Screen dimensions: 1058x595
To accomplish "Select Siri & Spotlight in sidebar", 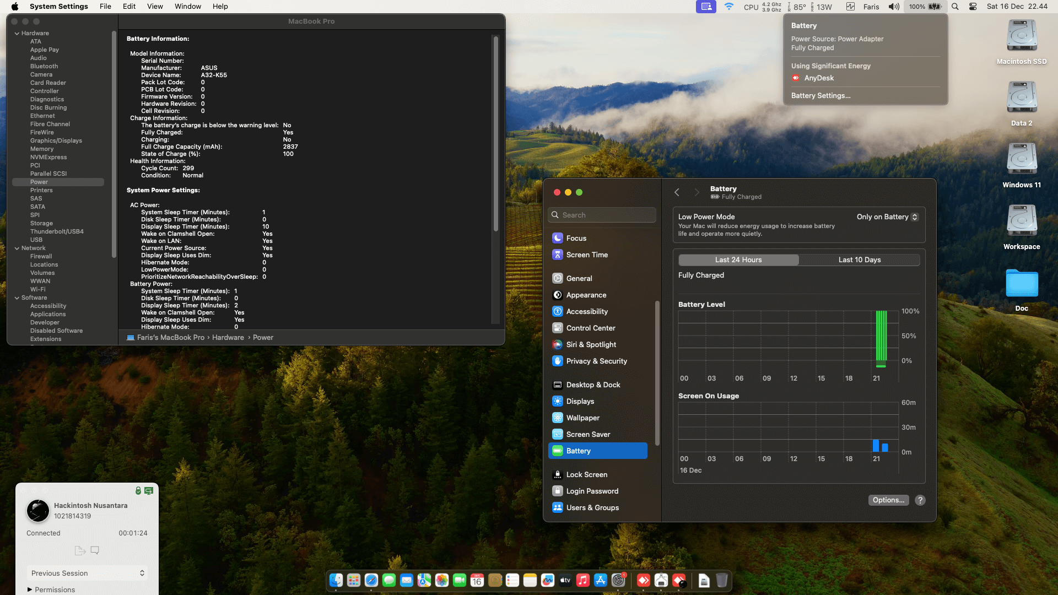I will 591,344.
